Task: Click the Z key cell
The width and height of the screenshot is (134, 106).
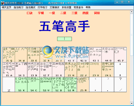Action: point(9,84)
